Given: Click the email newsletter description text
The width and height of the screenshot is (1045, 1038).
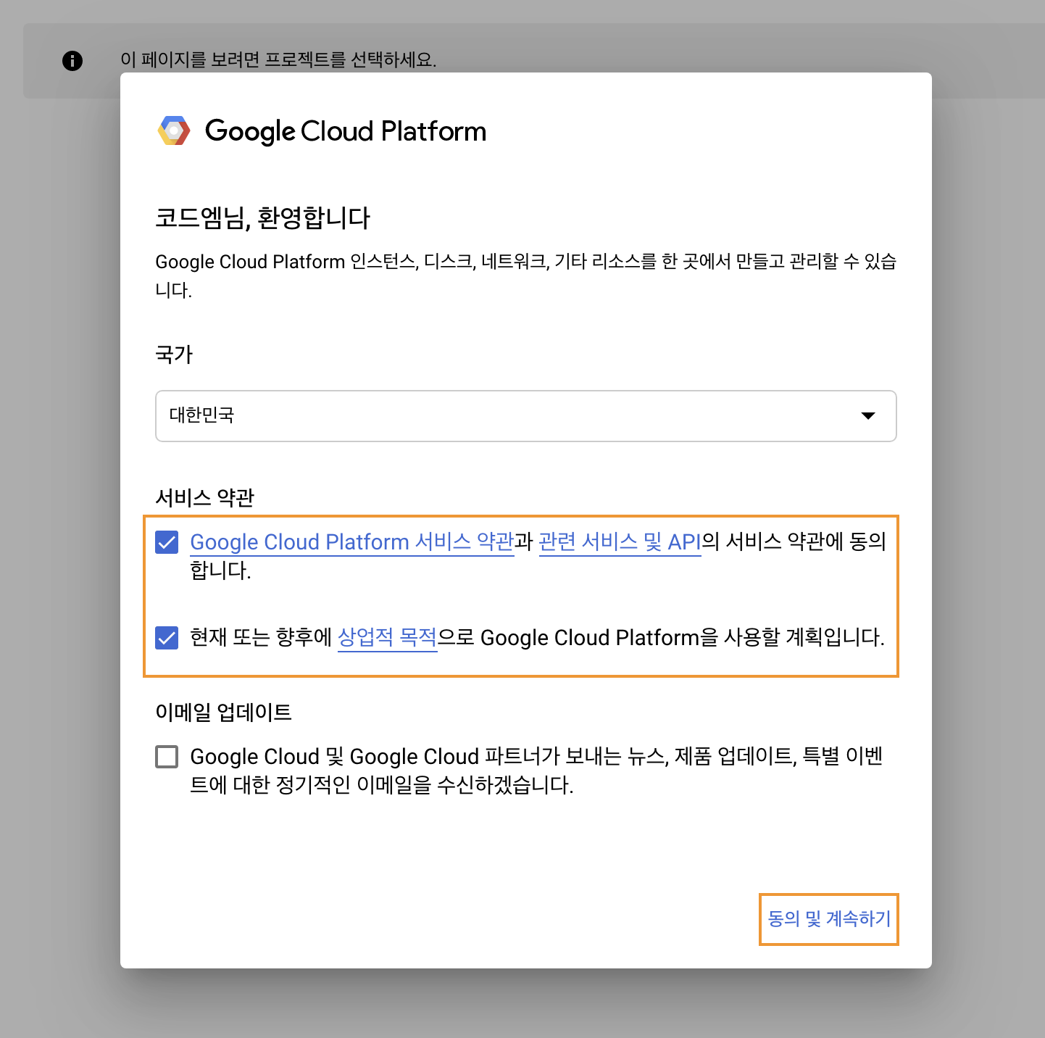Looking at the screenshot, I should (x=536, y=771).
